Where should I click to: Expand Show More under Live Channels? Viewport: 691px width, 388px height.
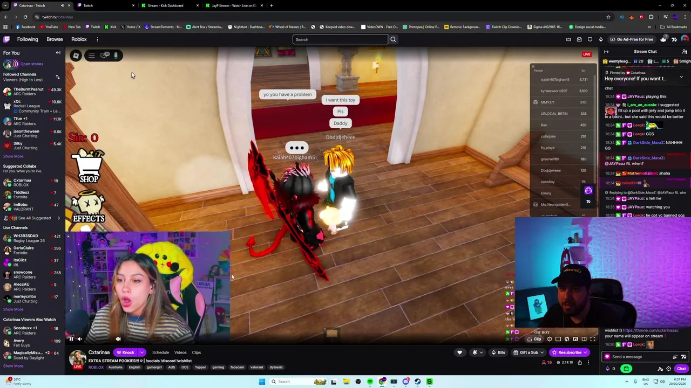point(13,309)
